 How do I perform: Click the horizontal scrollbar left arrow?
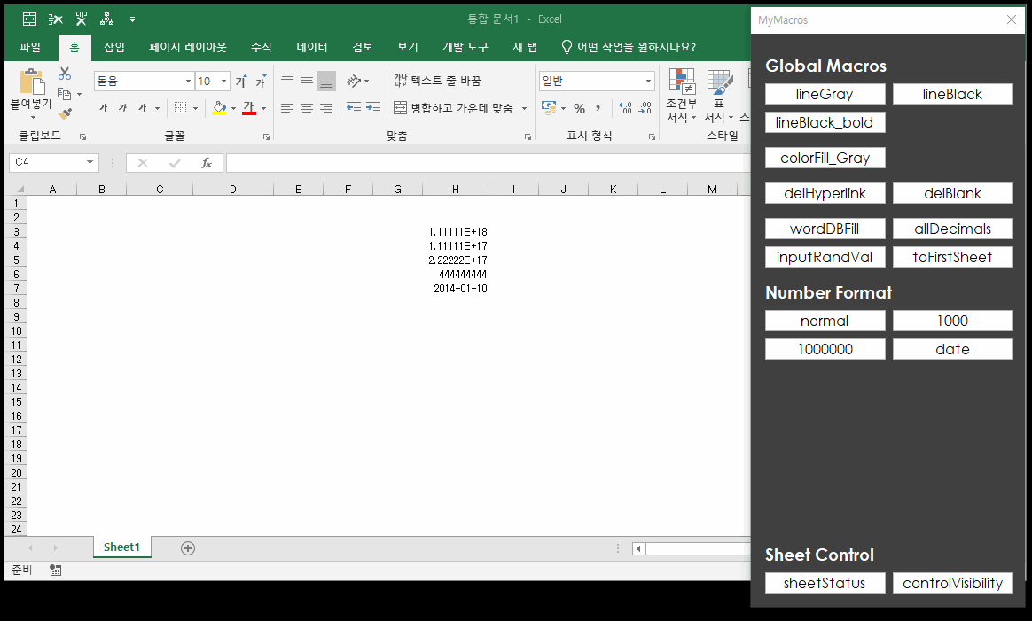click(638, 548)
